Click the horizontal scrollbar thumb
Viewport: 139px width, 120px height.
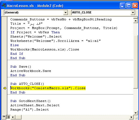point(18,117)
